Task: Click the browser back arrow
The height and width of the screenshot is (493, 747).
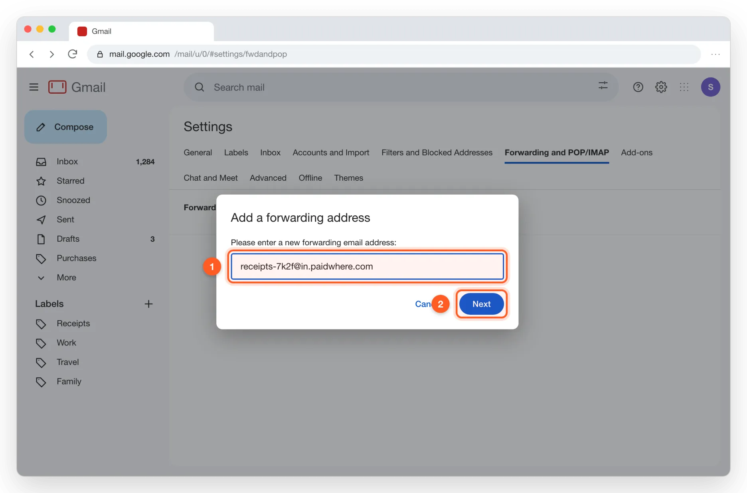Action: pos(32,54)
